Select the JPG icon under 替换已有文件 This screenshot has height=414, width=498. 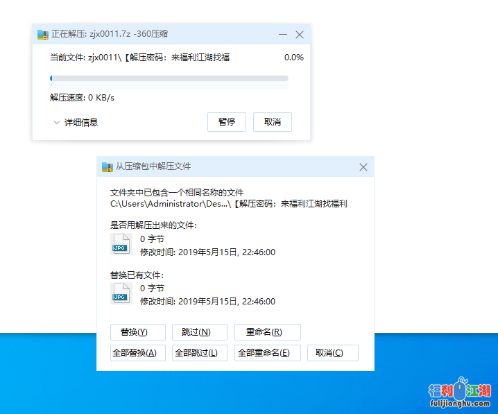121,293
